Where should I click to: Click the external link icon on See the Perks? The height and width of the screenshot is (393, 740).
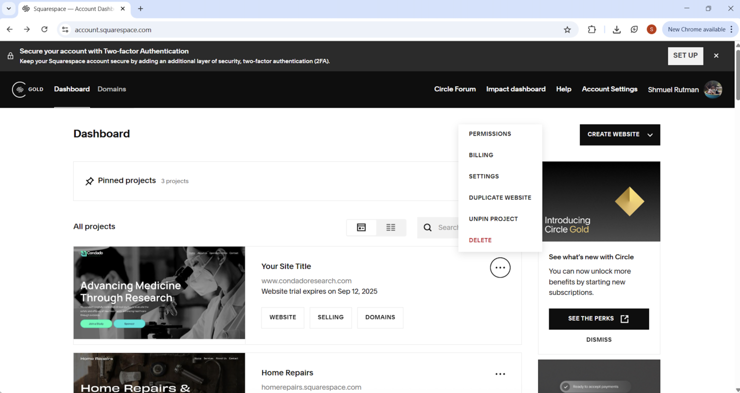[624, 319]
